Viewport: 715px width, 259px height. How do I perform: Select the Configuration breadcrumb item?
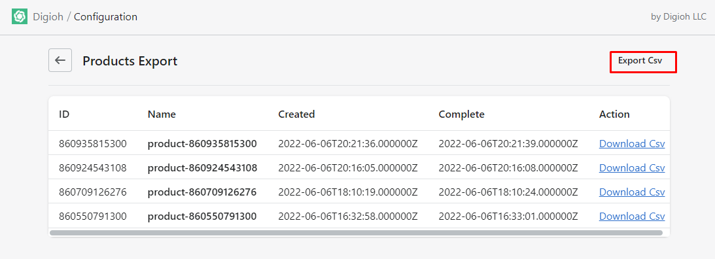pyautogui.click(x=105, y=17)
